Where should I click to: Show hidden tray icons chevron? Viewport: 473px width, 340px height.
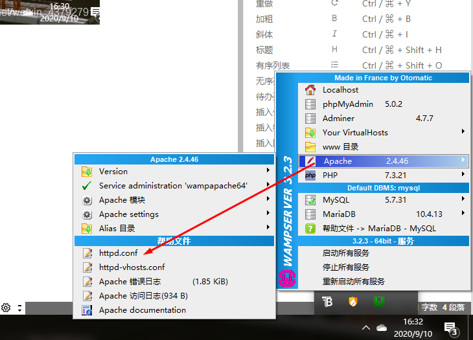coord(366,328)
